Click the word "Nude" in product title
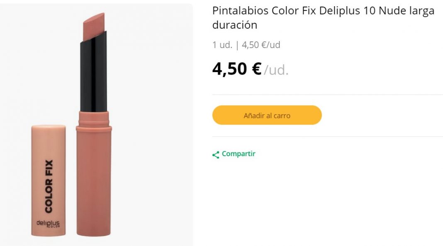 (391, 11)
